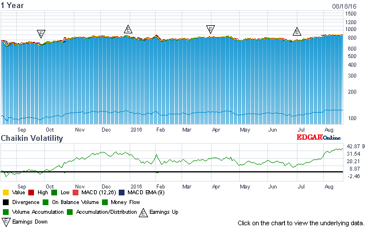Image resolution: width=366 pixels, height=227 pixels.
Task: Click the Accumulation/Distribution legend swatch
Action: click(70, 212)
